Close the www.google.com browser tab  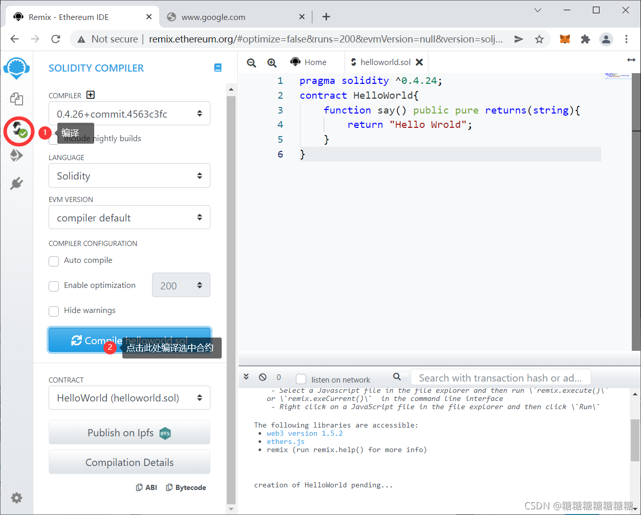tap(302, 17)
